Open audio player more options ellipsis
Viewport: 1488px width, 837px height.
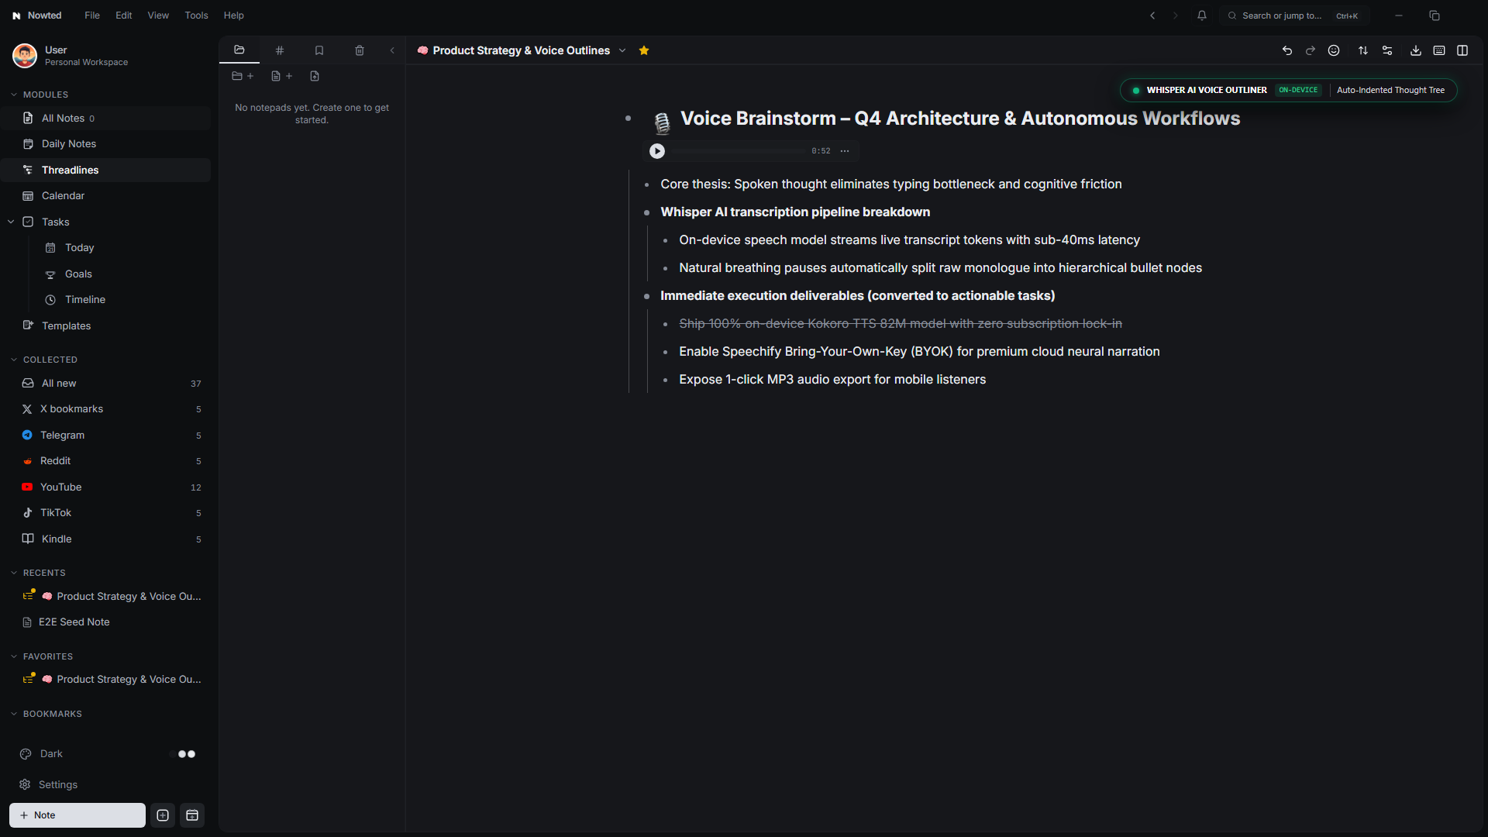[845, 151]
